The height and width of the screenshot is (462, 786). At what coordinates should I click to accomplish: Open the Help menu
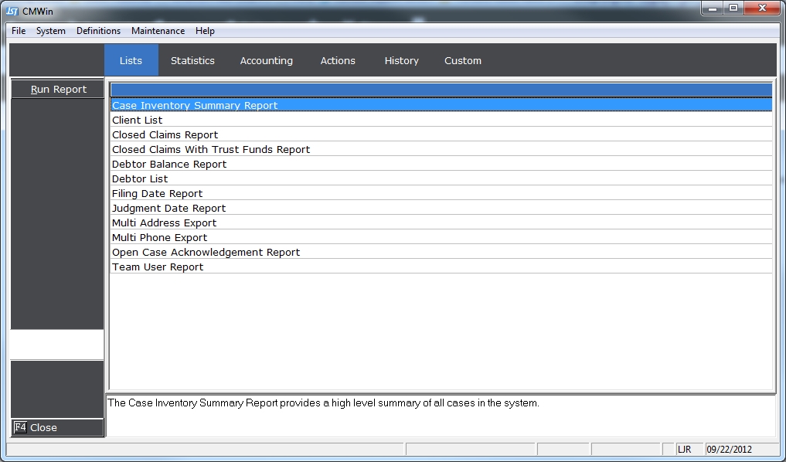click(x=205, y=31)
